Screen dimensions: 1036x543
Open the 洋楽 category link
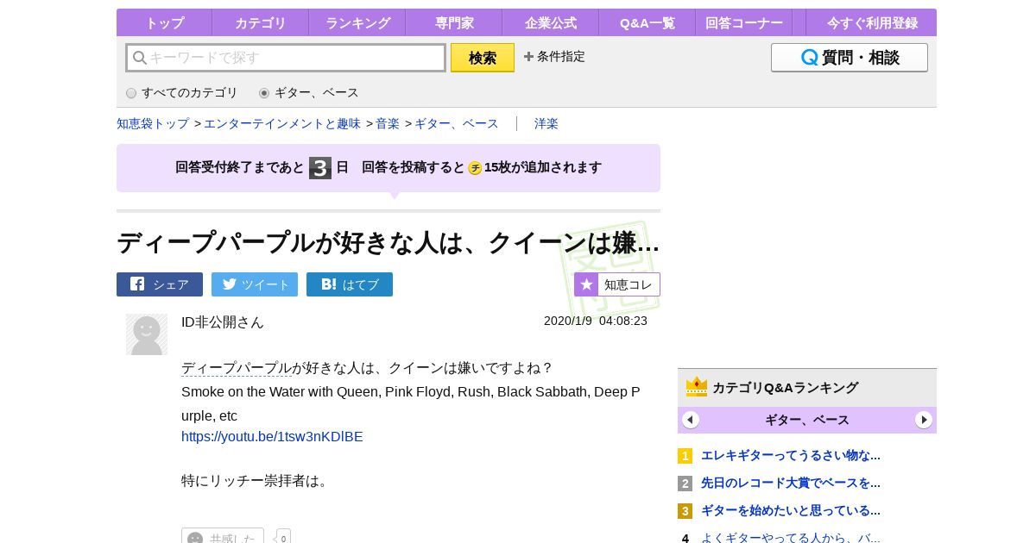[x=546, y=123]
